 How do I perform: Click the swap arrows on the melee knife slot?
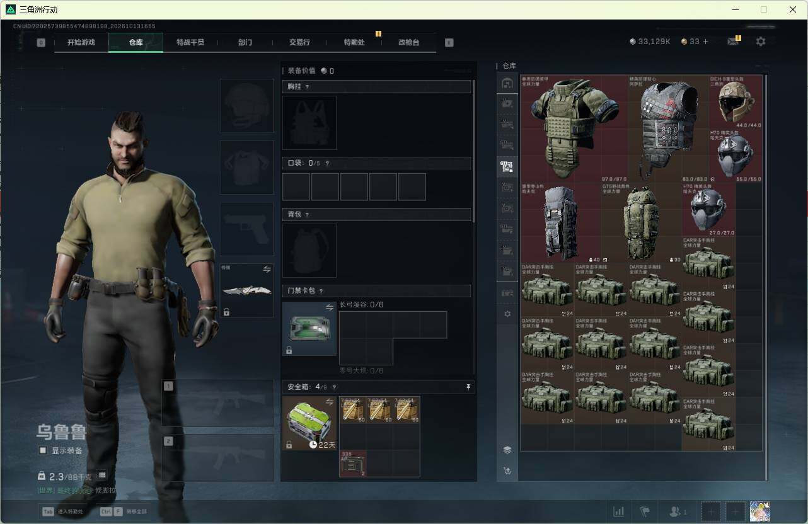tap(267, 269)
